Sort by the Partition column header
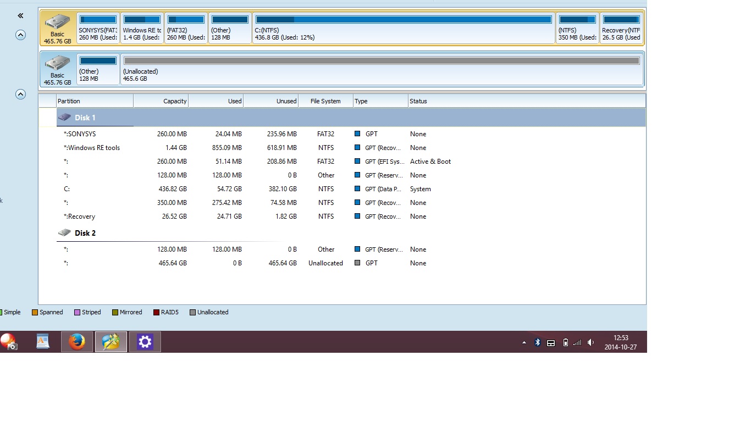The image size is (751, 422). [95, 101]
